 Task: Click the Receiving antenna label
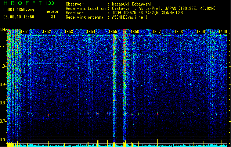tap(84, 17)
